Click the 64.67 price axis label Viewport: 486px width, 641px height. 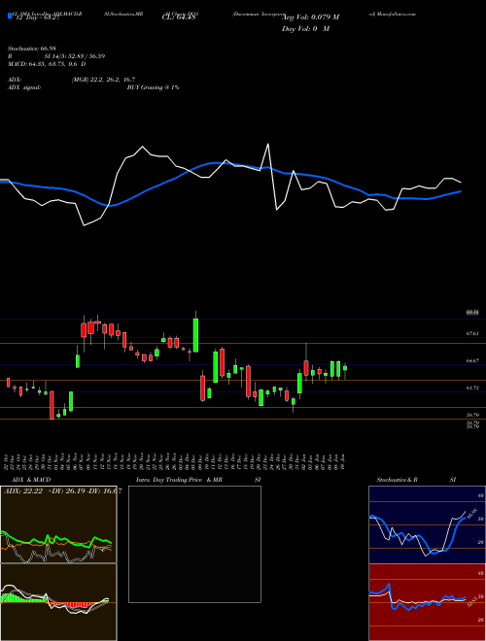[x=472, y=360]
